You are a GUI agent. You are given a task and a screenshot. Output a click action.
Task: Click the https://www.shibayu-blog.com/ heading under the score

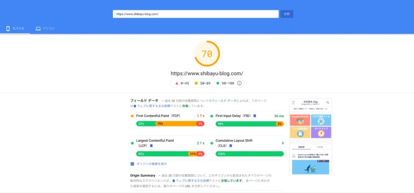tap(207, 73)
